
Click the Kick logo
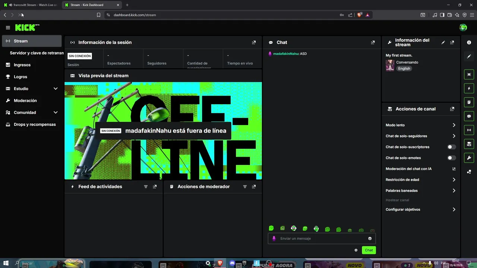pyautogui.click(x=27, y=28)
